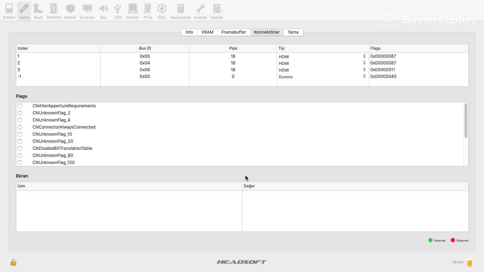Open the Sistem panel icon
The height and width of the screenshot is (272, 484).
coord(9,11)
